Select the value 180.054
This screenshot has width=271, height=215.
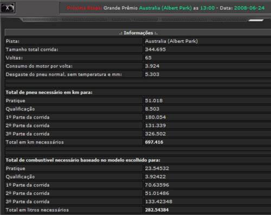[x=156, y=117]
